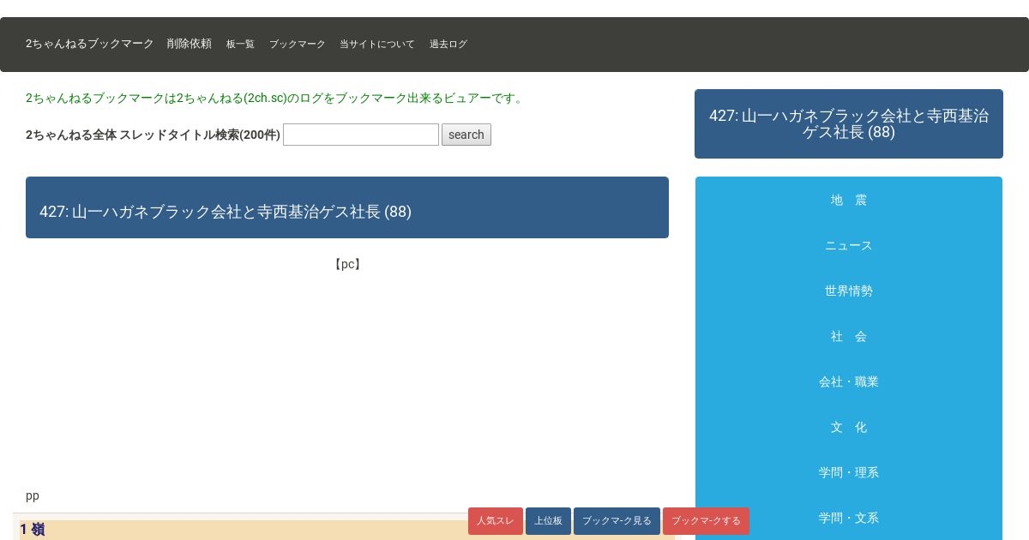The image size is (1029, 540).
Task: Select 社会 category in sidebar
Action: point(849,336)
